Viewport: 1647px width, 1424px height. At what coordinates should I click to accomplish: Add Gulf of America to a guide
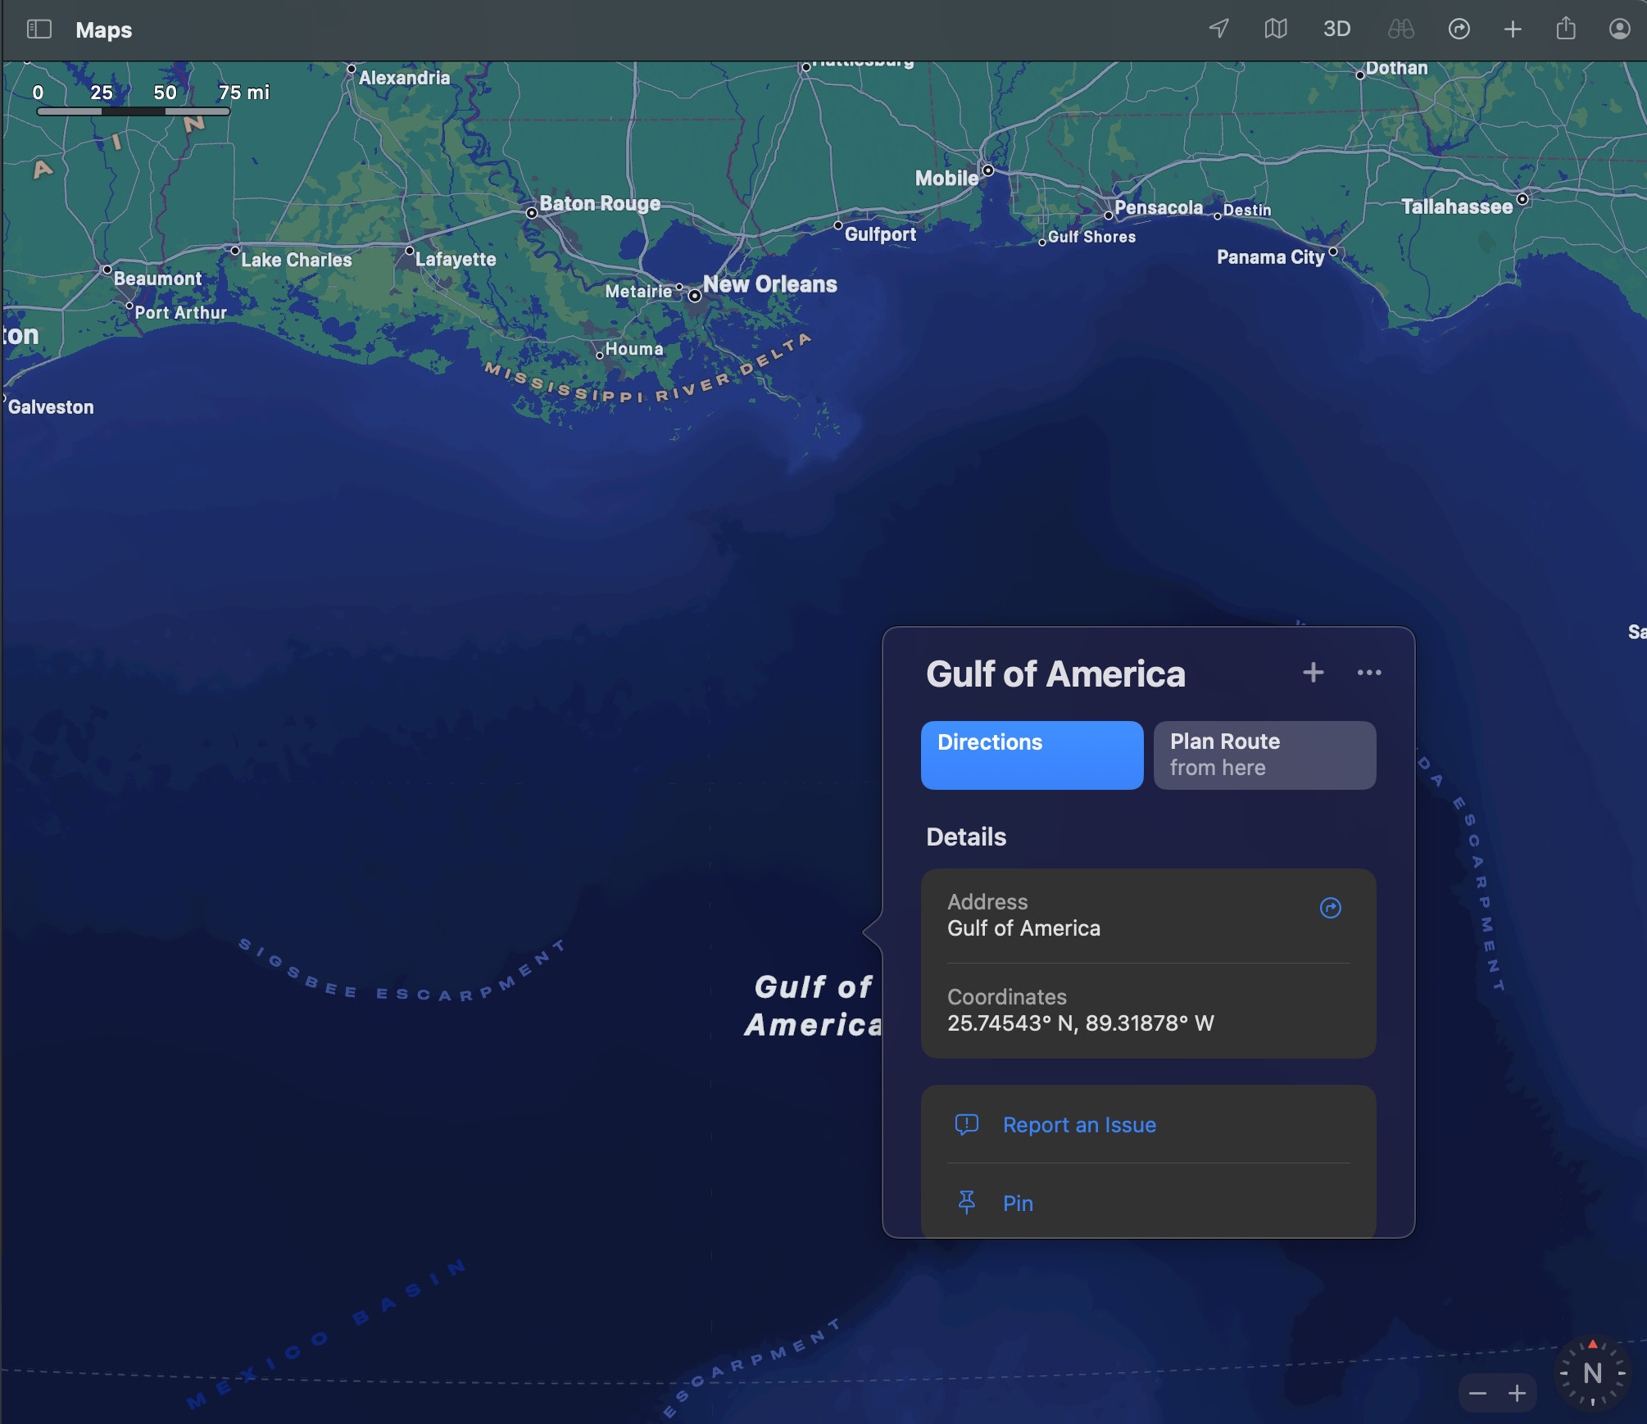1314,673
